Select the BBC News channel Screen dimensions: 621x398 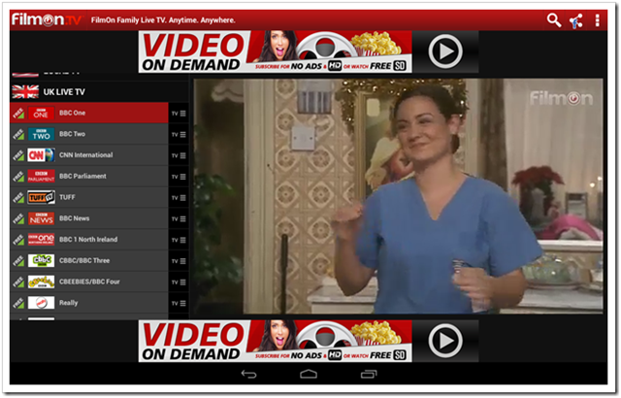[89, 218]
